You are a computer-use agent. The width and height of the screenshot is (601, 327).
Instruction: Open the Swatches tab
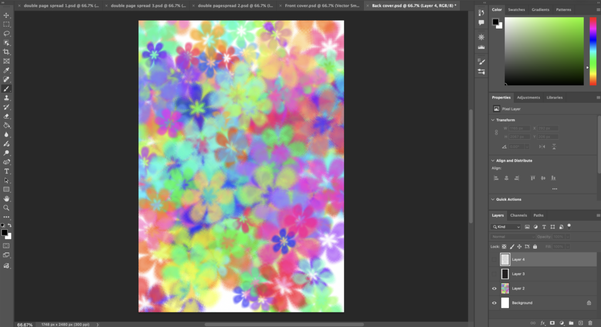point(516,10)
